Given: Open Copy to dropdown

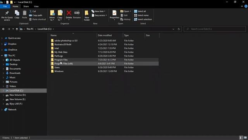Looking at the screenshot, I should [60, 16].
